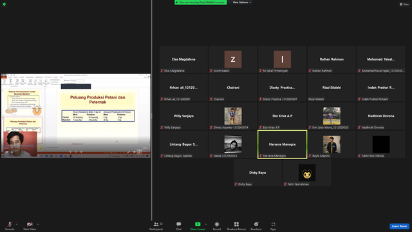
Task: Select Raihan Rahman's participant tile
Action: click(332, 59)
